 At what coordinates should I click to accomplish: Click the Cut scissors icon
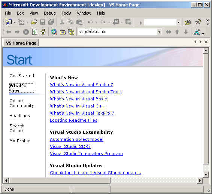pyautogui.click(x=62, y=22)
